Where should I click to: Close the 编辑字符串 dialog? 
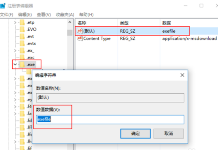click(182, 75)
